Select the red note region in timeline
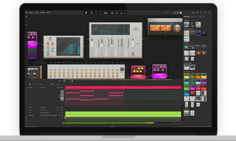This screenshot has width=236, height=141. pyautogui.click(x=123, y=87)
